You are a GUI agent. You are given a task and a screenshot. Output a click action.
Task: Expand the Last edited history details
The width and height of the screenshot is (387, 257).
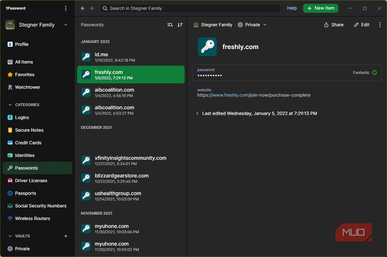(x=197, y=113)
